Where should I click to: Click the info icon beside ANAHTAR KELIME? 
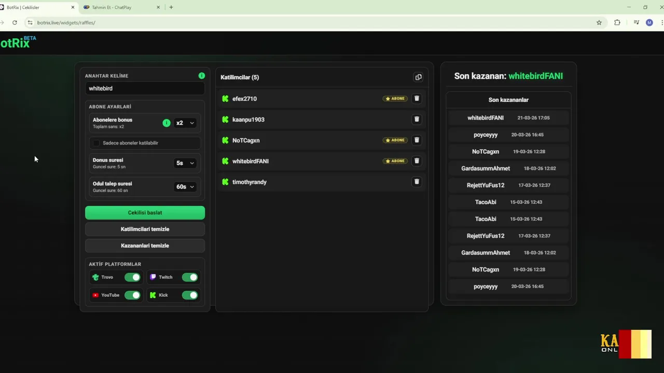click(x=202, y=76)
